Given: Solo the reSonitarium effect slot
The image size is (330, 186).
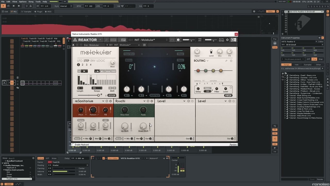Looking at the screenshot, I should click(107, 101).
